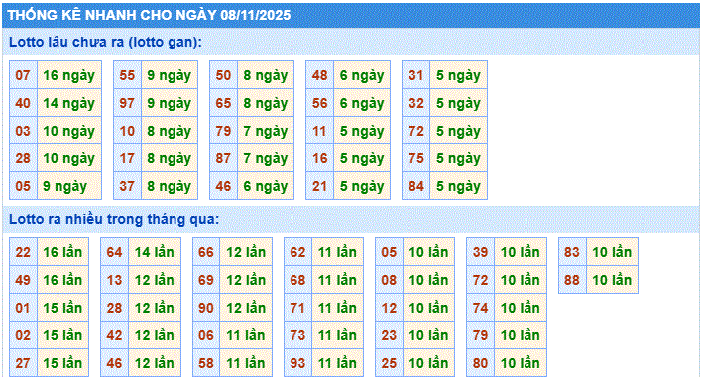Click '10 lần' beside number 08
The width and height of the screenshot is (701, 377).
point(428,280)
